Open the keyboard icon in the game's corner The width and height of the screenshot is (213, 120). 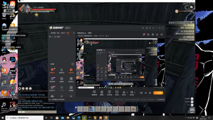coord(192,110)
